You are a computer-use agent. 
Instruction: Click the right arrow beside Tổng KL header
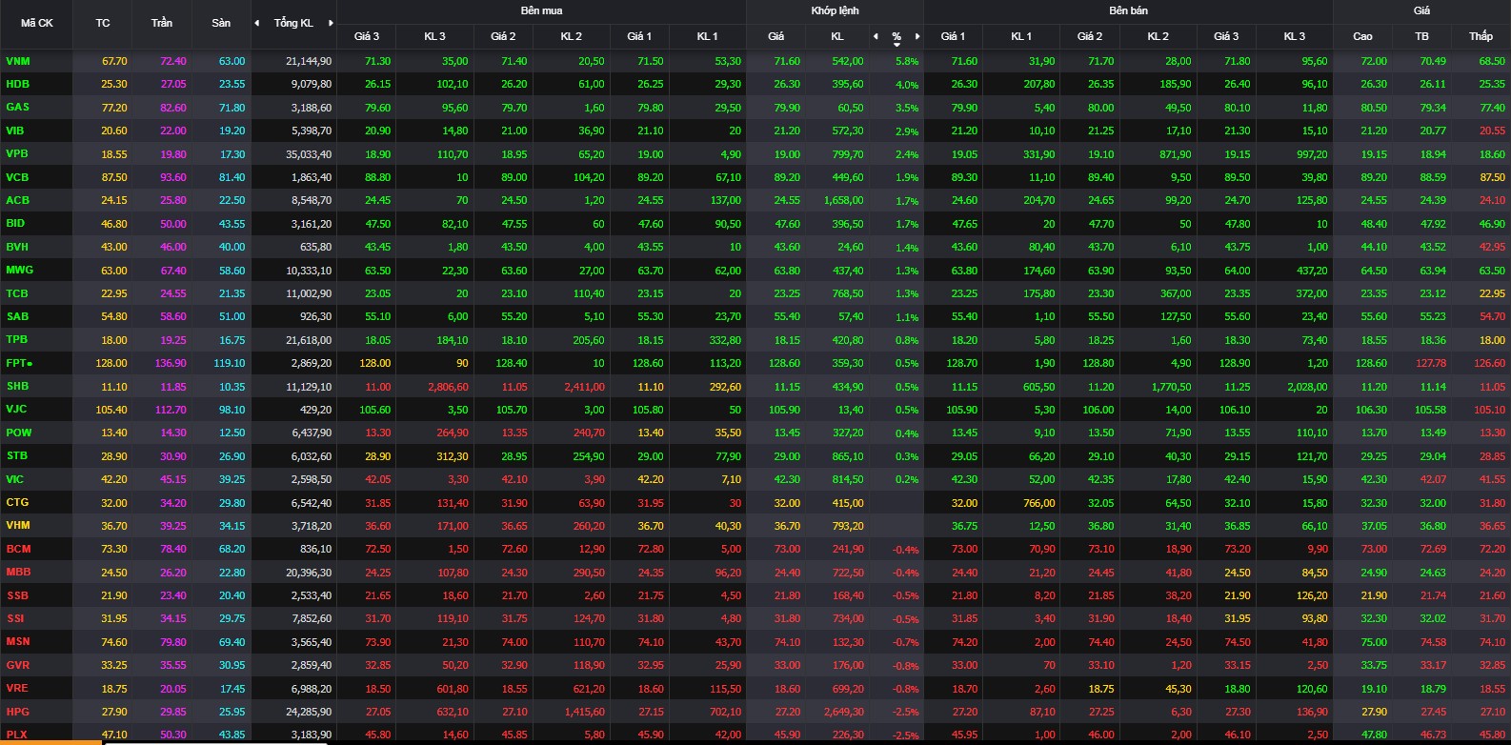coord(331,23)
